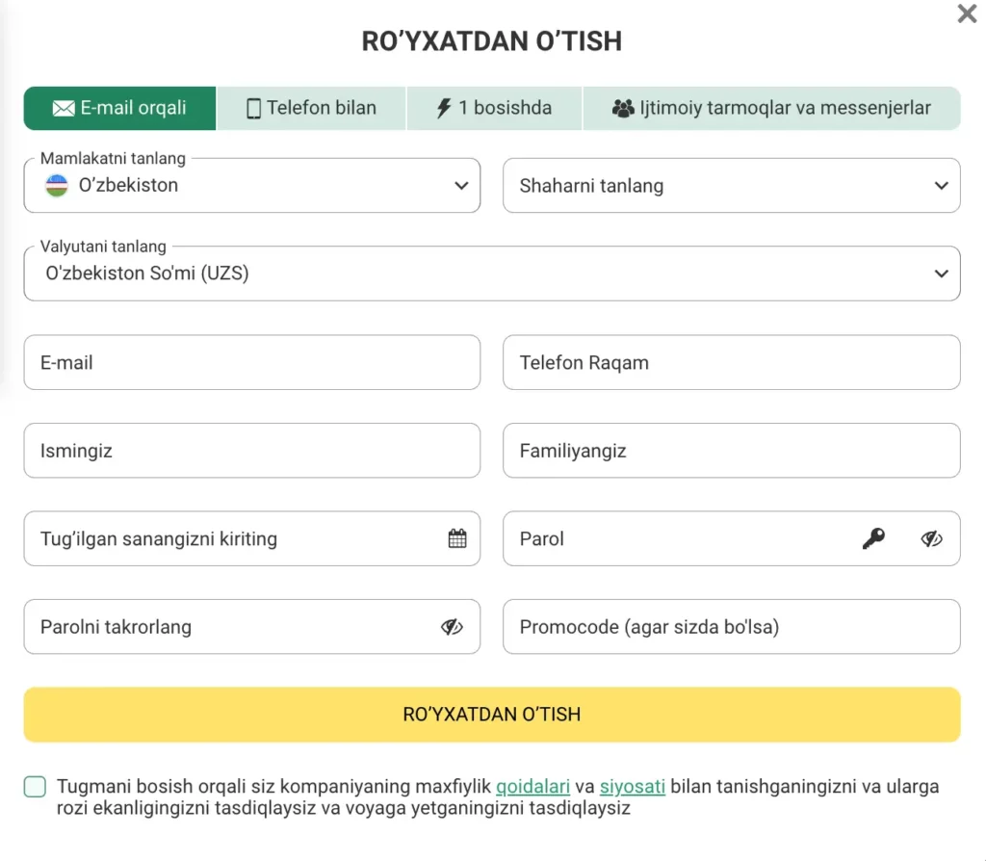
Task: Click the phone icon on Telefon bilan tab
Action: click(x=252, y=108)
